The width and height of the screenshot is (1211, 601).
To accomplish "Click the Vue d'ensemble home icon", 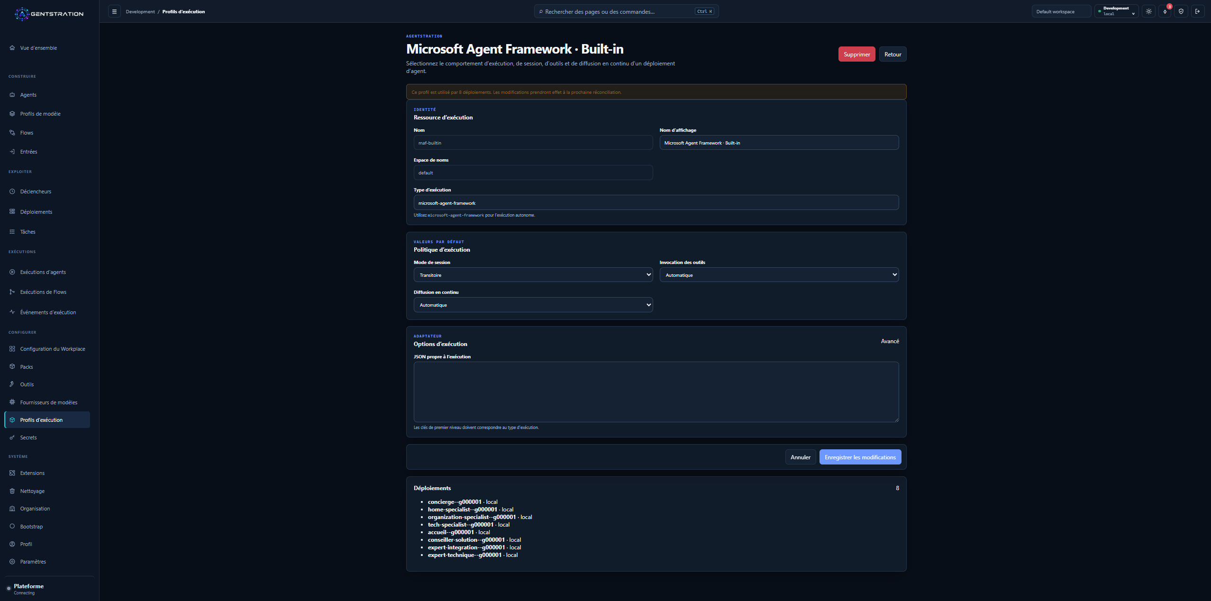I will click(x=12, y=48).
